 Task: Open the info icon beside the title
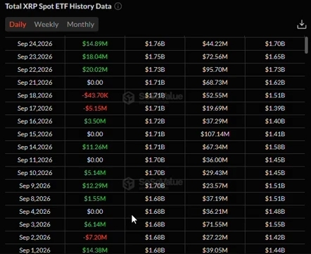[x=118, y=6]
